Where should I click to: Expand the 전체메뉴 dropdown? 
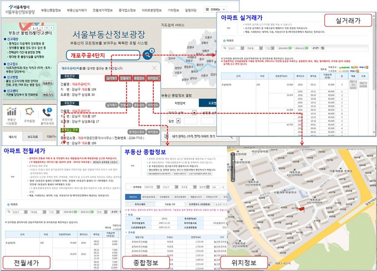(x=215, y=9)
